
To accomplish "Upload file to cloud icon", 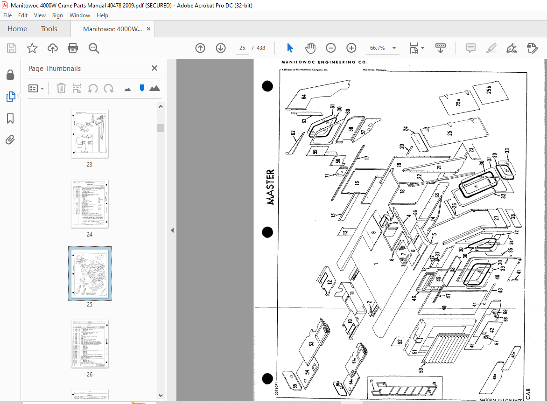I will click(x=53, y=48).
